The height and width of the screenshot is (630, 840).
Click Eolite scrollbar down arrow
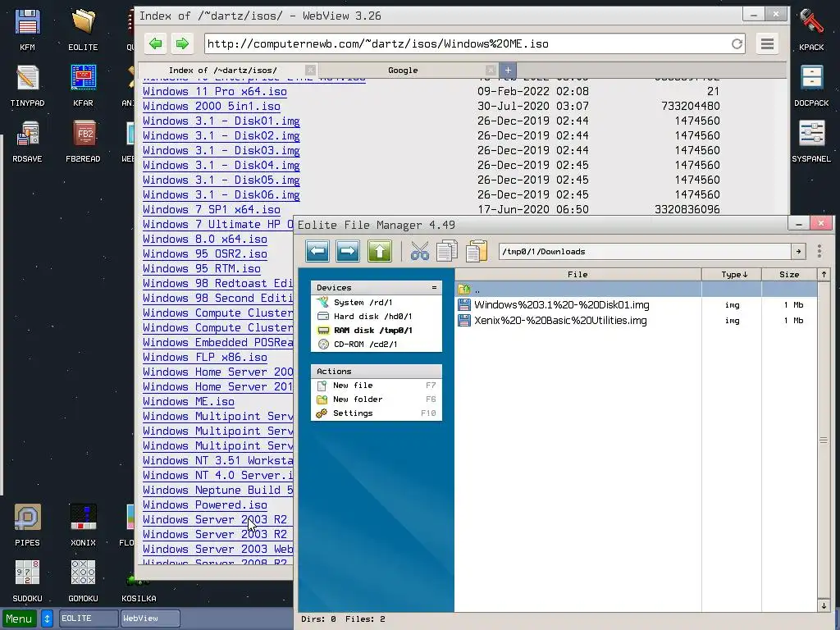click(824, 606)
